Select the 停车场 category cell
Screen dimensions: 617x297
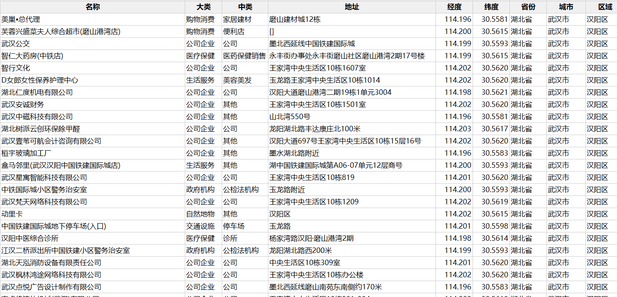(x=245, y=226)
